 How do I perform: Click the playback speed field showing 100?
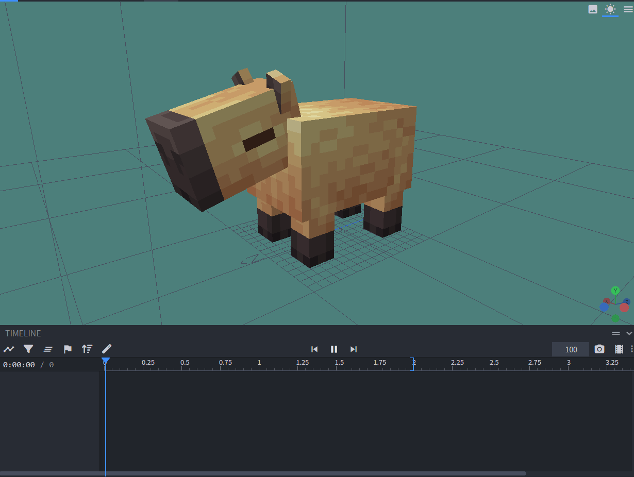pos(571,349)
